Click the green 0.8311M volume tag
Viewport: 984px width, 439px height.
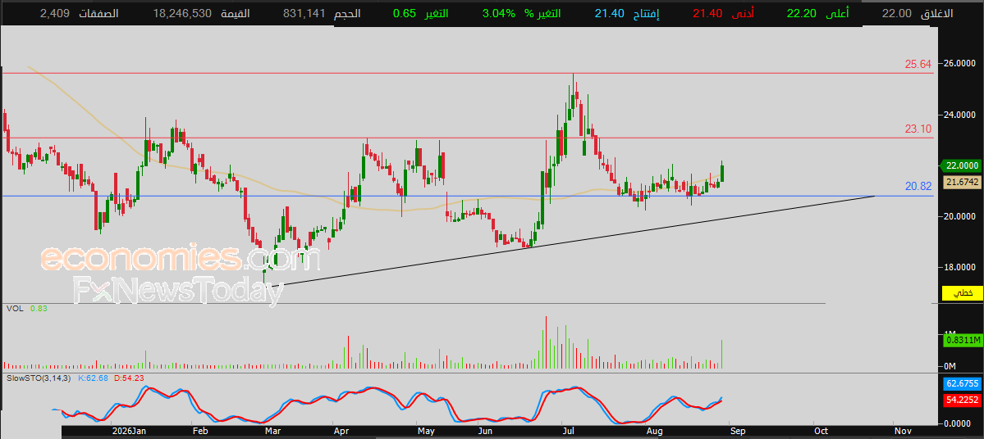[x=962, y=340]
